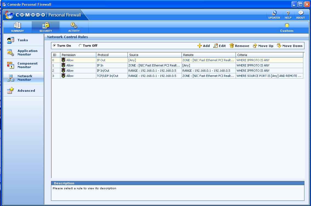Click the Application Monitor gear icon

10,53
